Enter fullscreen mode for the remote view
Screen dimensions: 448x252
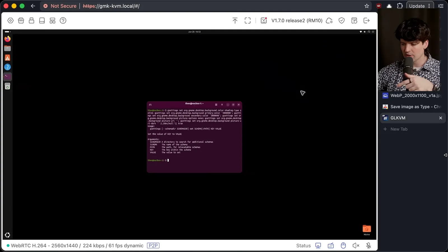[248, 20]
